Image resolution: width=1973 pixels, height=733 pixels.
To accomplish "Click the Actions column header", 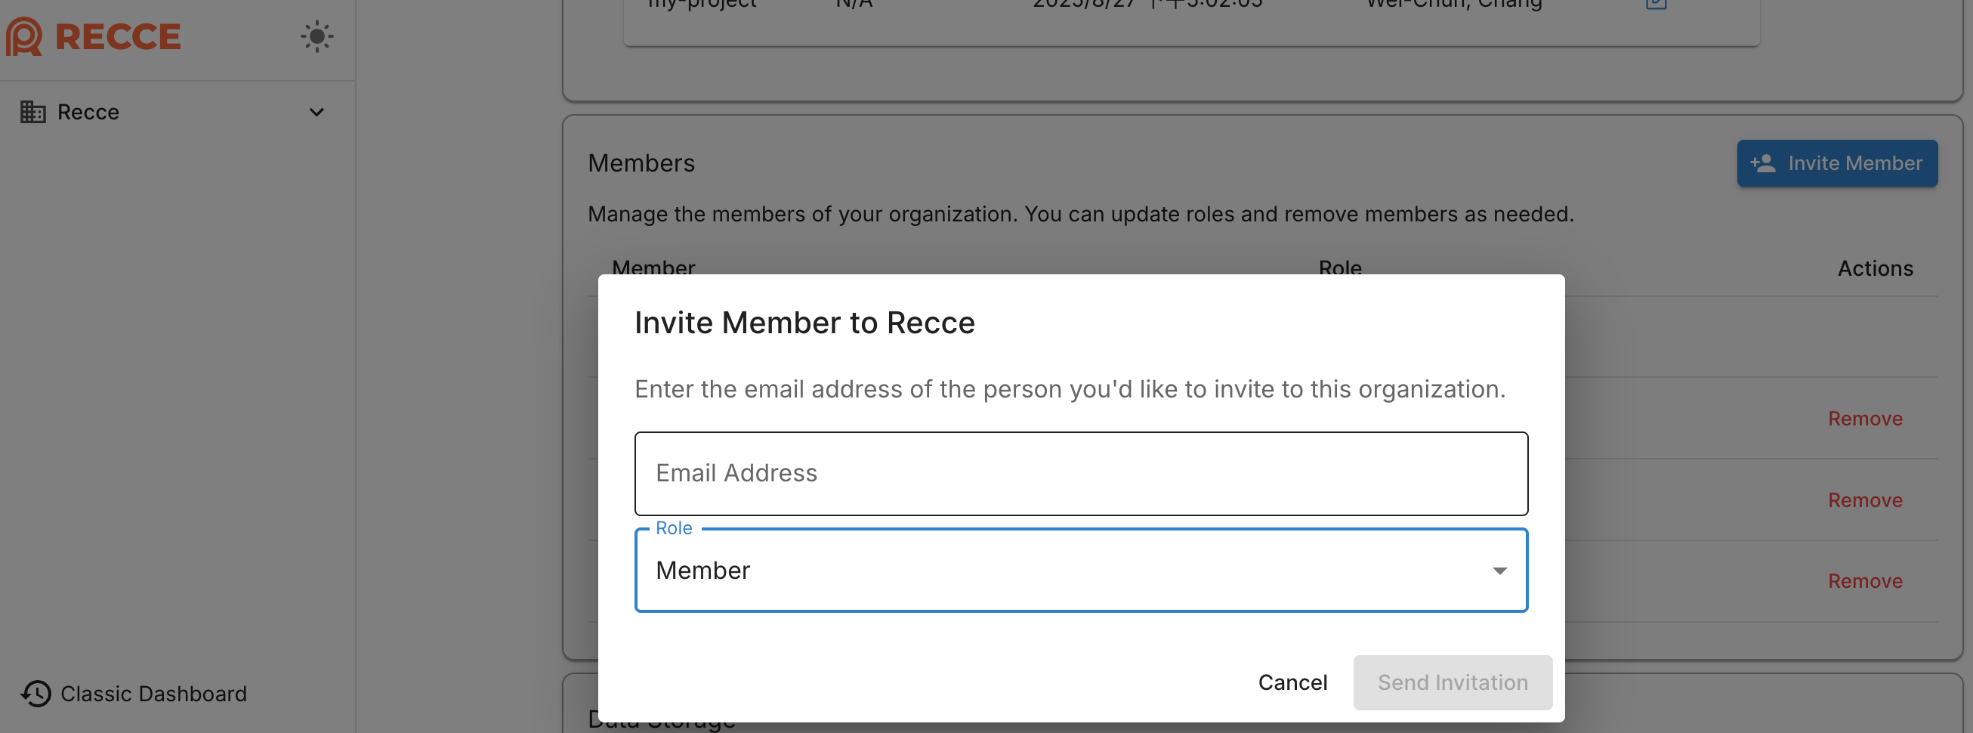I will (x=1874, y=268).
